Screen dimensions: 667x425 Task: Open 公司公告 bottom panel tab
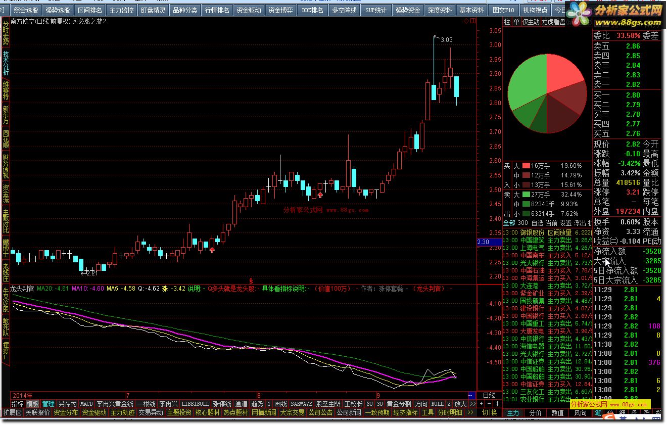[320, 412]
